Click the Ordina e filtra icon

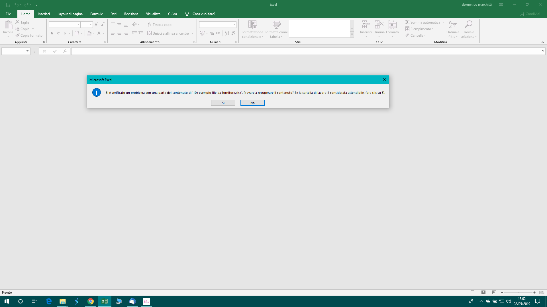(453, 24)
